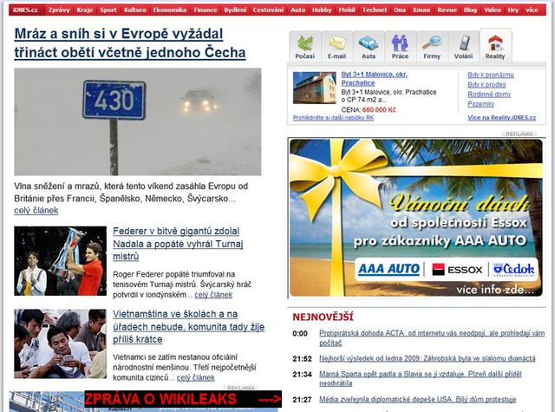Click the Federer trophy photo
The height and width of the screenshot is (412, 555).
(x=60, y=261)
